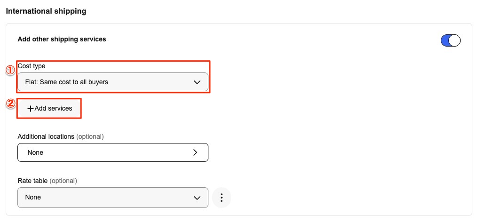Open the Cost type dropdown
The height and width of the screenshot is (223, 478).
112,82
